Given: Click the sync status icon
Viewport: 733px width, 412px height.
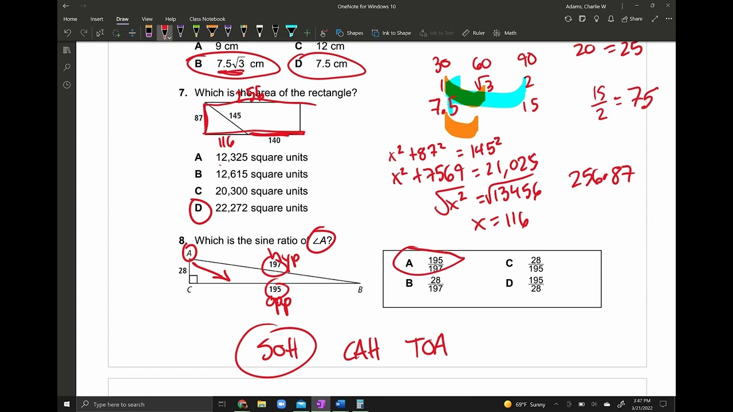Looking at the screenshot, I should coord(568,19).
